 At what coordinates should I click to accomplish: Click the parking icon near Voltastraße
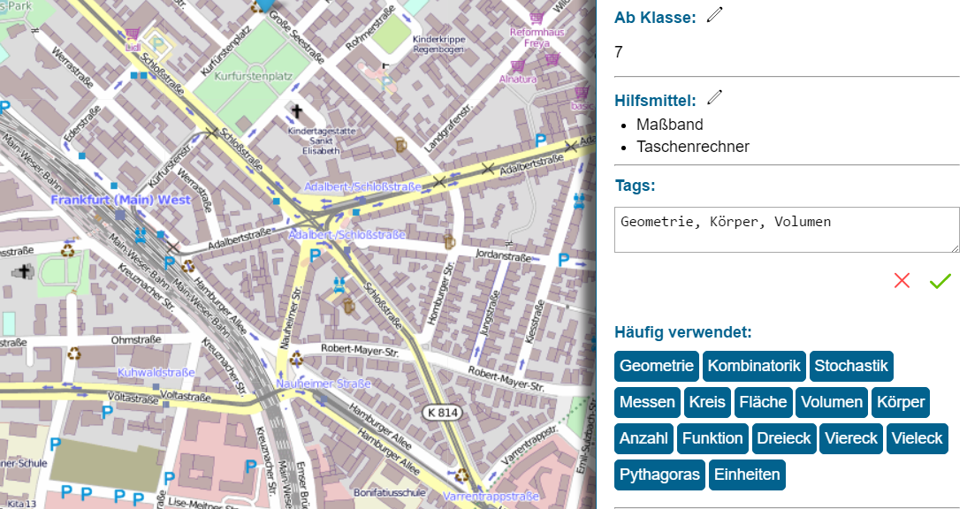pyautogui.click(x=106, y=412)
